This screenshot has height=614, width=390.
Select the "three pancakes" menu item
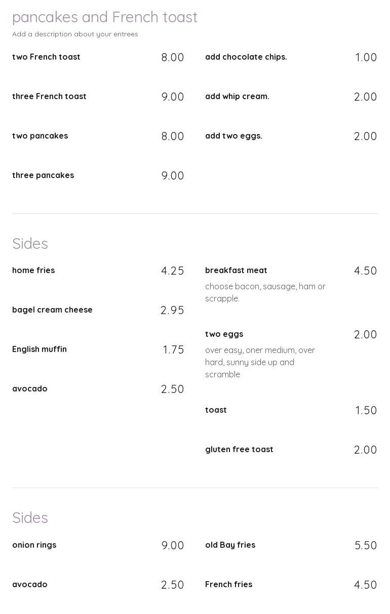point(43,176)
